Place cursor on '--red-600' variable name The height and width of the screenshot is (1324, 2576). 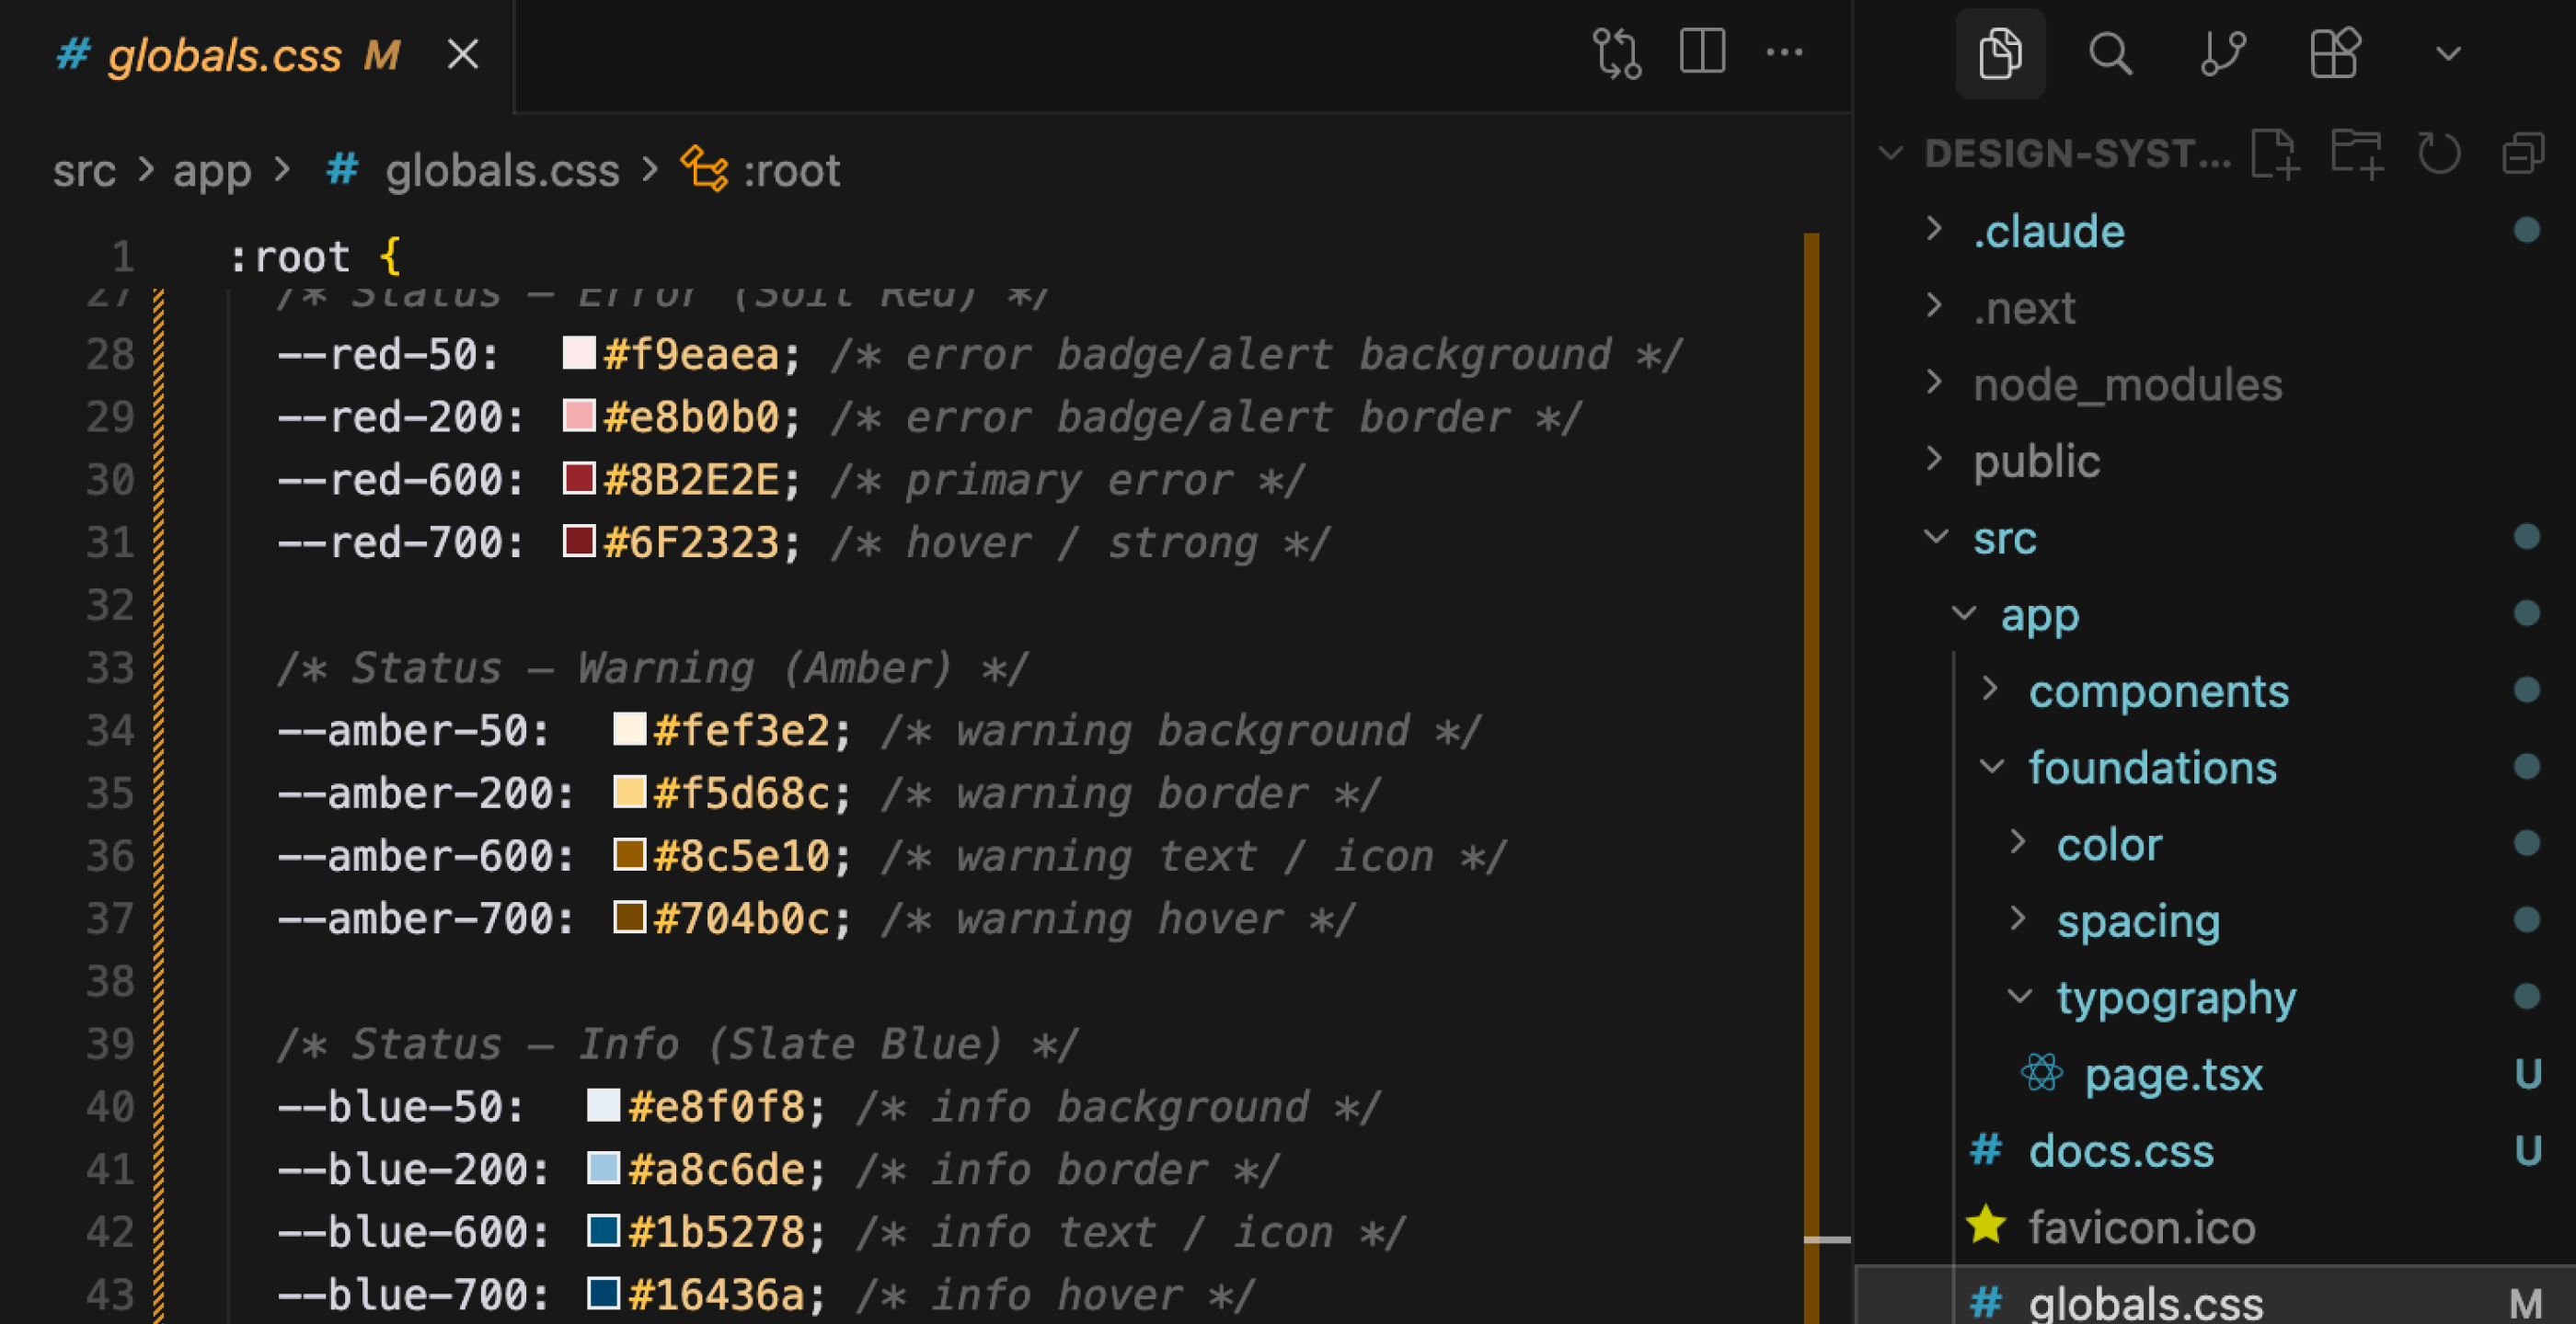[389, 481]
